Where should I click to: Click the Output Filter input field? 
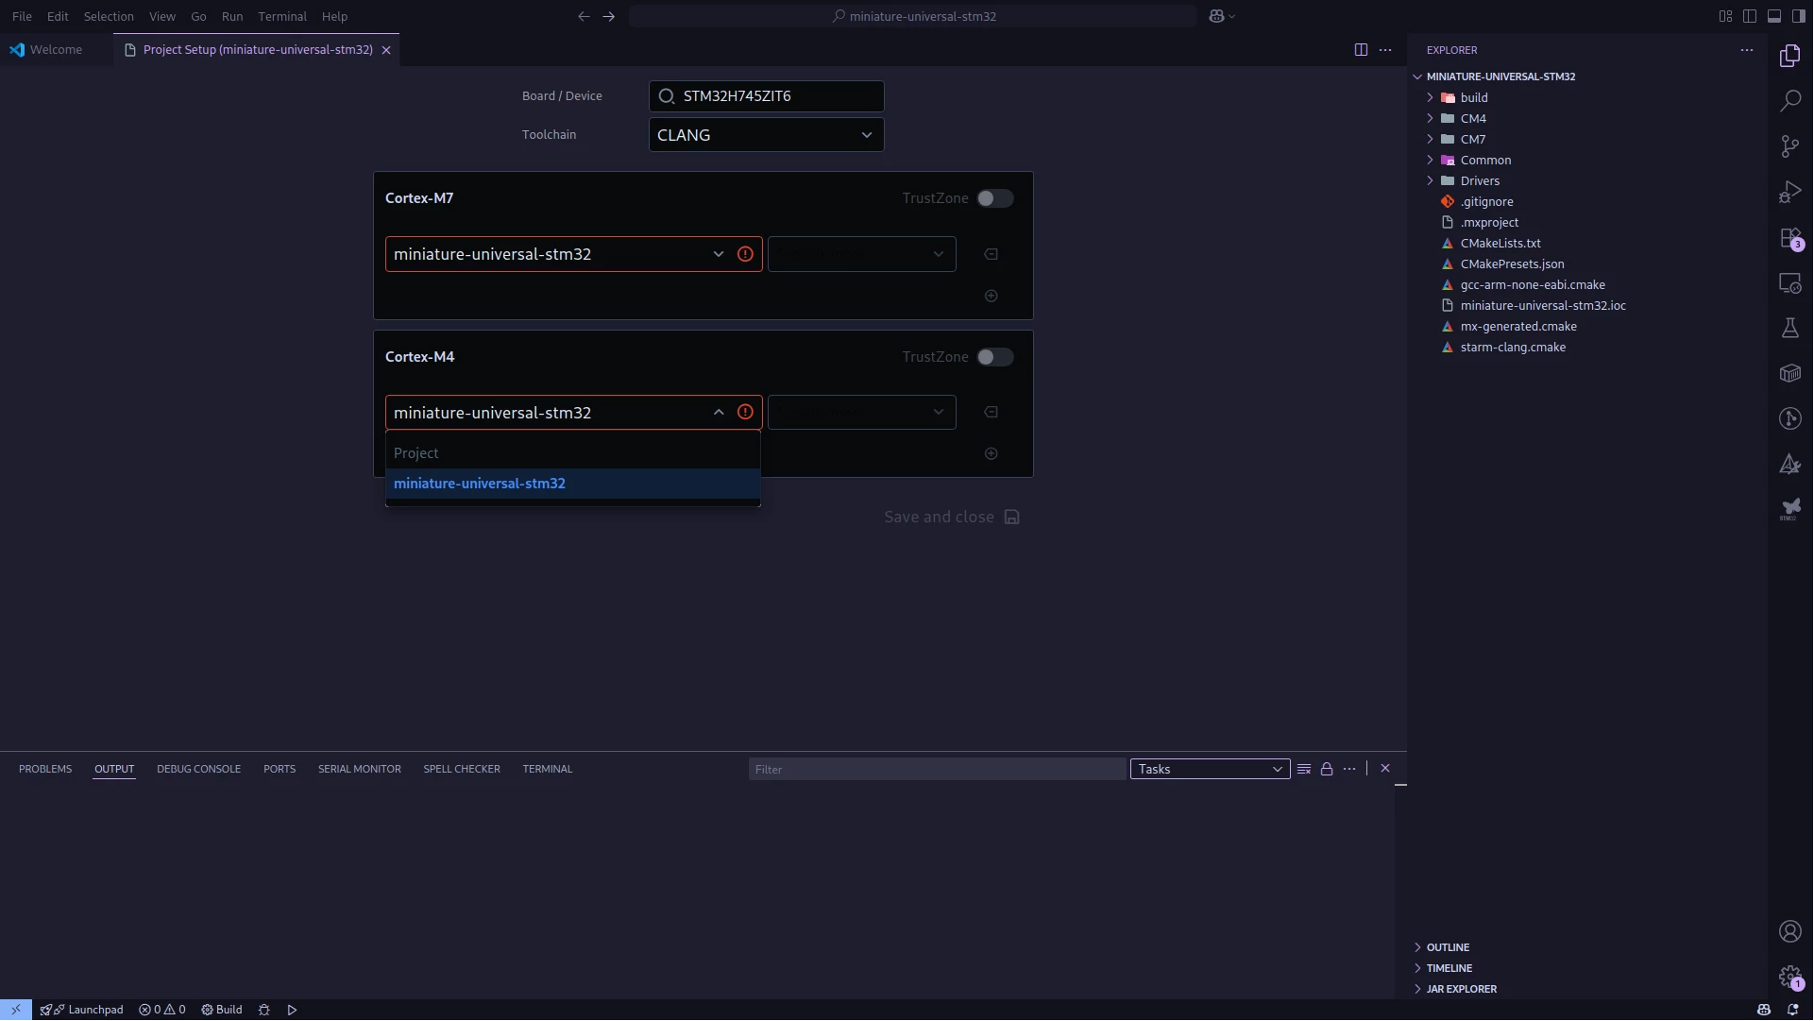pyautogui.click(x=937, y=770)
